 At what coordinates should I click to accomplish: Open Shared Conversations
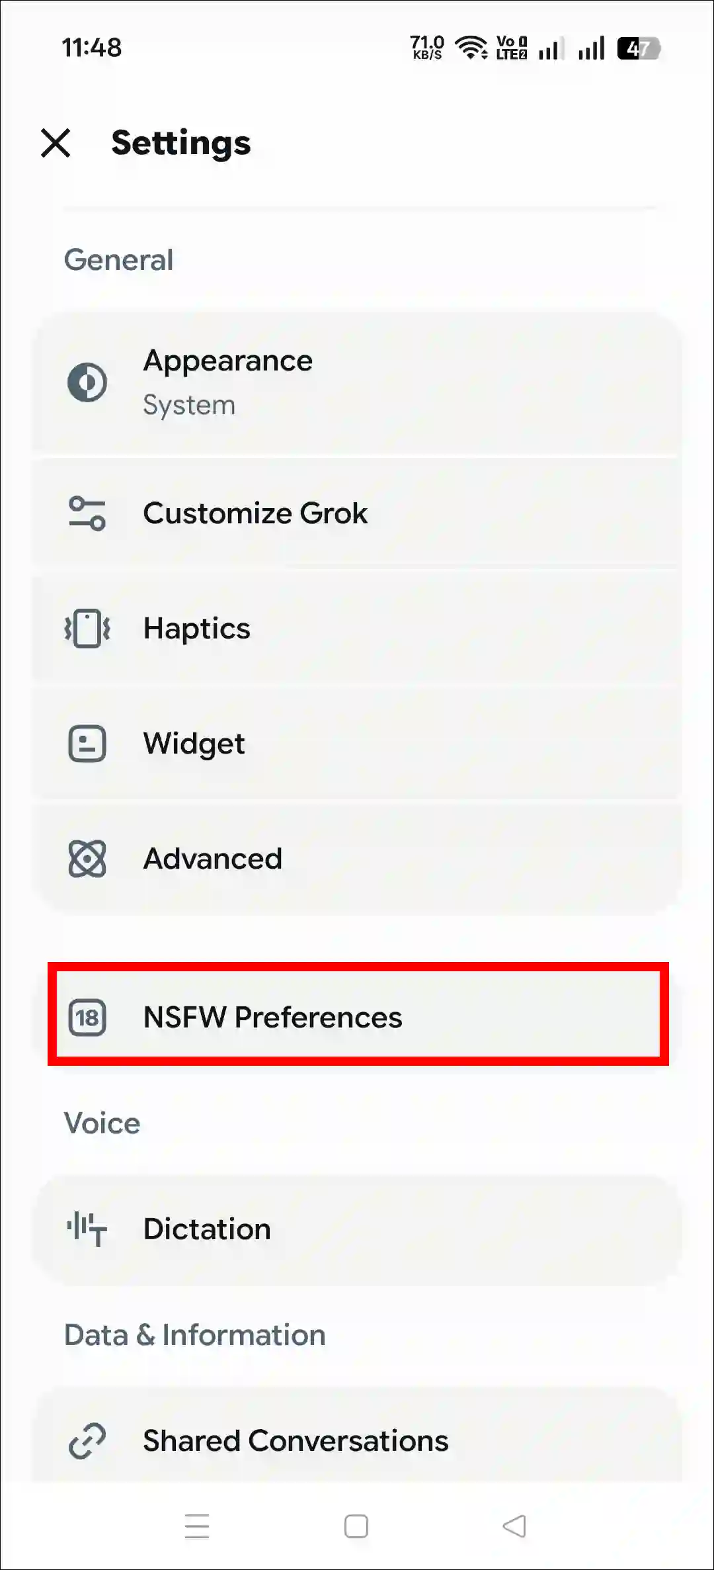pos(357,1440)
